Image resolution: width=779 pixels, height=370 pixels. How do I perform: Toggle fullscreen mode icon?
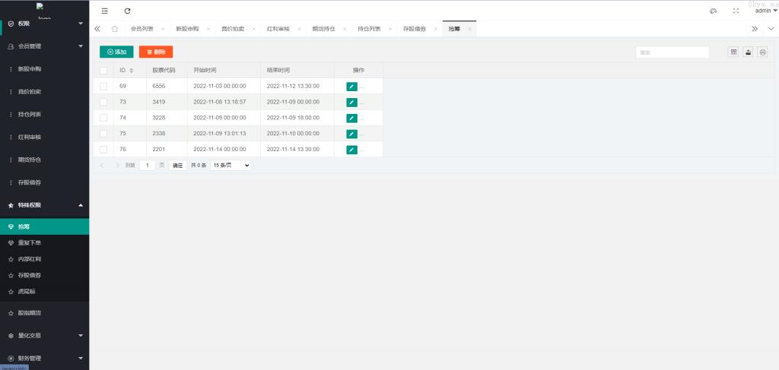point(735,11)
